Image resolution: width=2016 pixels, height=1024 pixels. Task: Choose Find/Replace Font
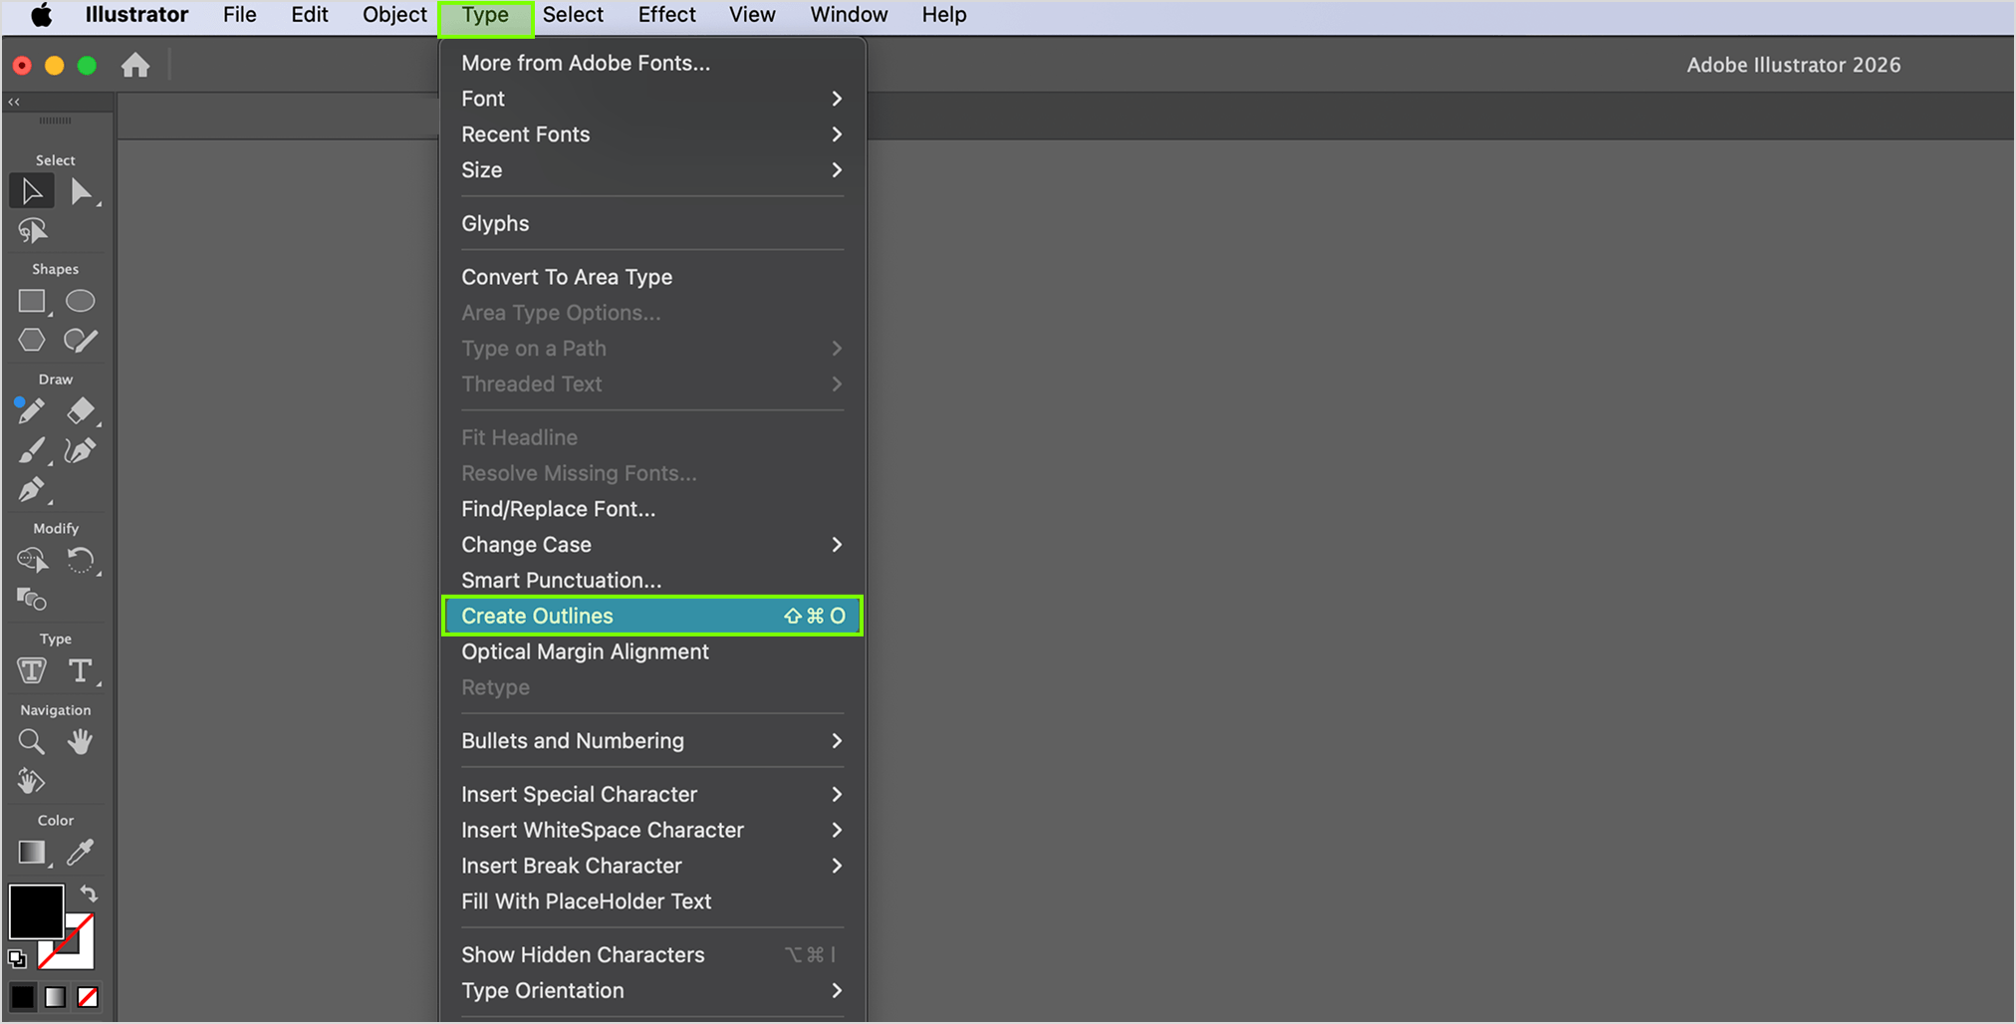pos(652,509)
